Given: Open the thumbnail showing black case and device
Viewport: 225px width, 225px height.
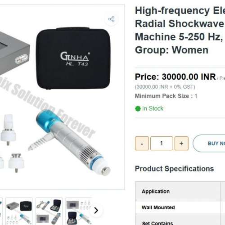Looking at the screenshot, I should pos(19,211).
